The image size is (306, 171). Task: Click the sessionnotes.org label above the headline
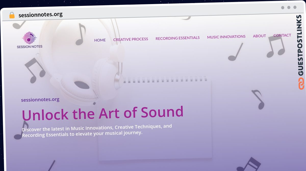[x=40, y=100]
